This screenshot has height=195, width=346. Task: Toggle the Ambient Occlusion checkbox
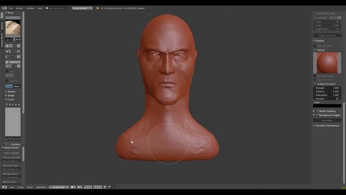[315, 84]
